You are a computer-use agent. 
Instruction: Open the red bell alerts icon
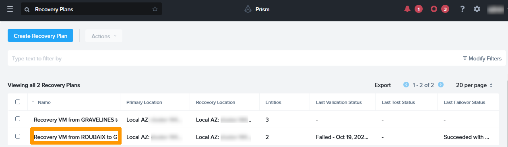pos(407,9)
